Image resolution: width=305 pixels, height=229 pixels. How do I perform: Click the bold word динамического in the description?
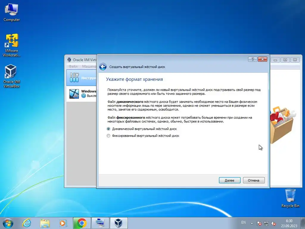130,102
